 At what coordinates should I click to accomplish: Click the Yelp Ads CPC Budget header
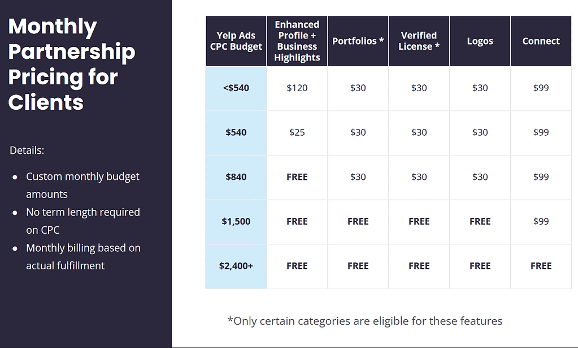[x=236, y=41]
